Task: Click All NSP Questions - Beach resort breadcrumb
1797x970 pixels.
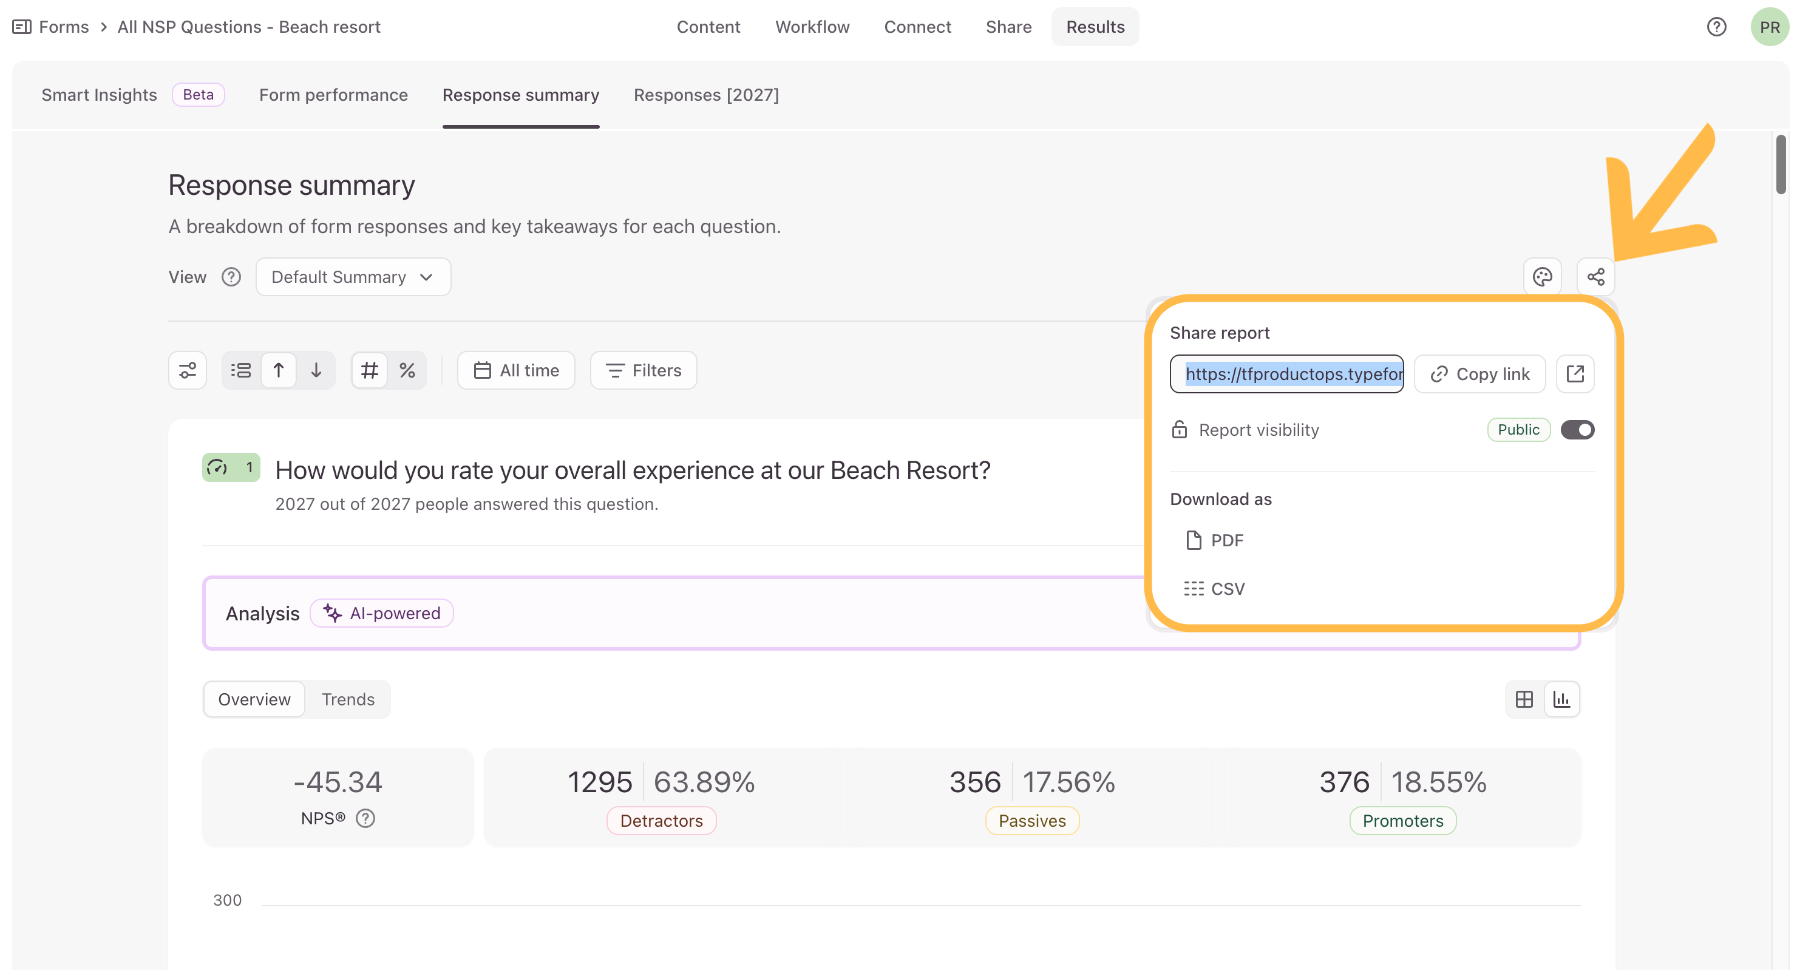Action: tap(249, 27)
